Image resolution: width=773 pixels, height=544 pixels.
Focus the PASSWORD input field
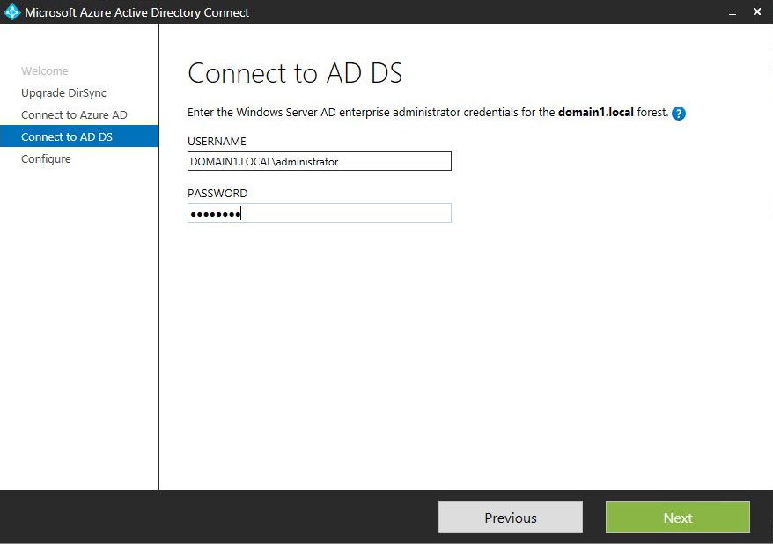point(320,213)
